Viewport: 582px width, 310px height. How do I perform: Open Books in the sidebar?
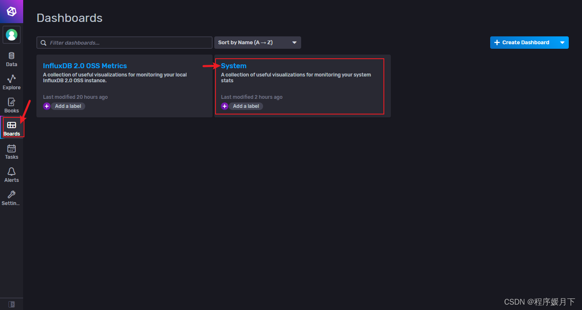tap(12, 105)
